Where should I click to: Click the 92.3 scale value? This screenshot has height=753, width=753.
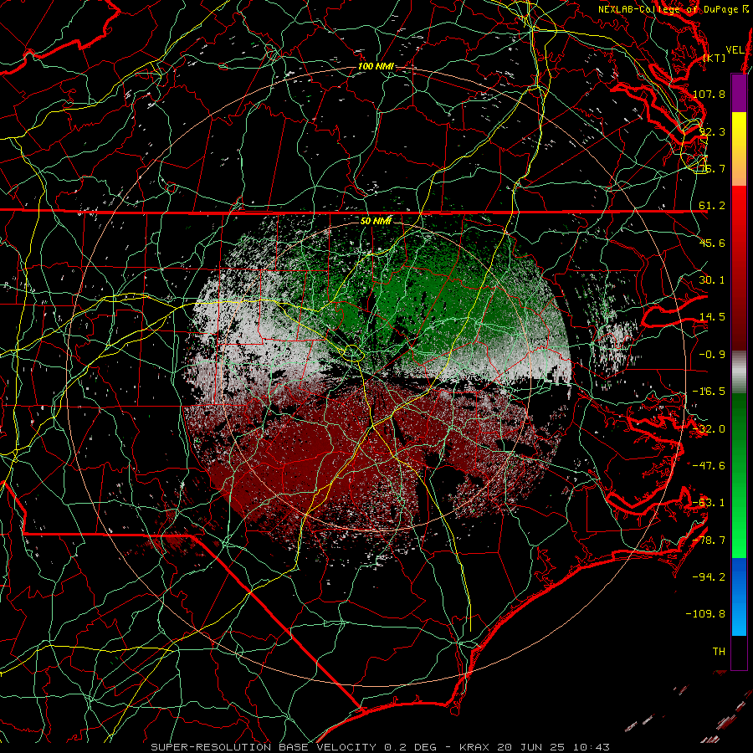[x=712, y=131]
